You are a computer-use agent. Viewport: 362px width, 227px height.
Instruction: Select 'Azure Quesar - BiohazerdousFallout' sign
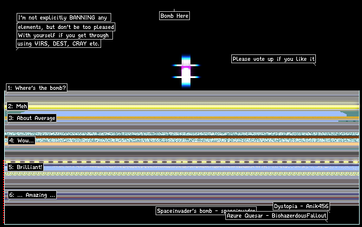click(x=276, y=215)
